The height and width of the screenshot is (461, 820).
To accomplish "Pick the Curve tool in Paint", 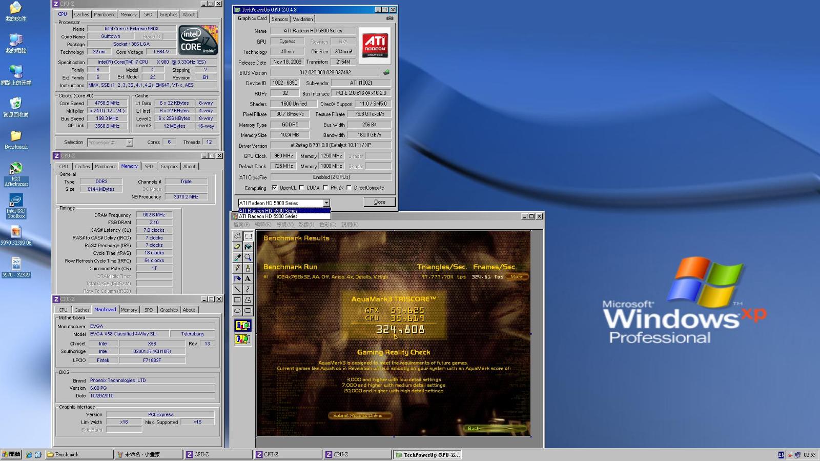I will point(248,289).
